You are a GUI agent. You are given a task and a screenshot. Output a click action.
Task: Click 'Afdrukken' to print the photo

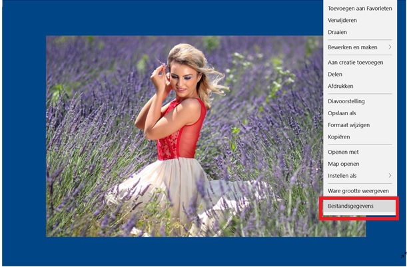pos(340,86)
